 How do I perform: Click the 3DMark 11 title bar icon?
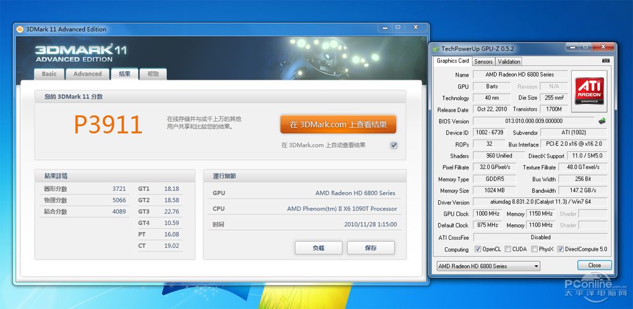(x=20, y=29)
